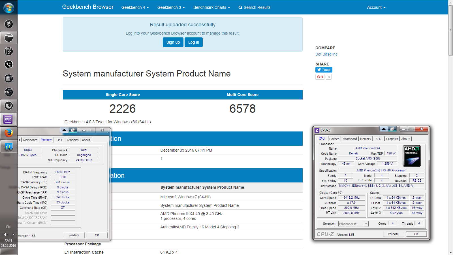Switch to the Firefox taskbar icon
Image resolution: width=453 pixels, height=255 pixels.
point(9,133)
